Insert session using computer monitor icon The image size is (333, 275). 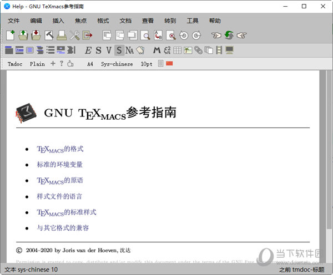coord(230,50)
